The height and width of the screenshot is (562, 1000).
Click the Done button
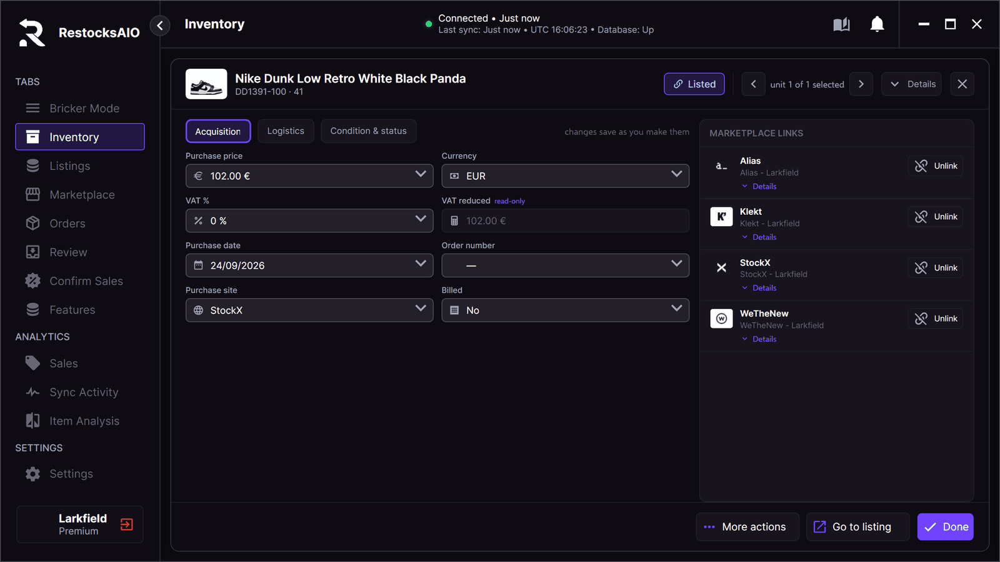945,527
